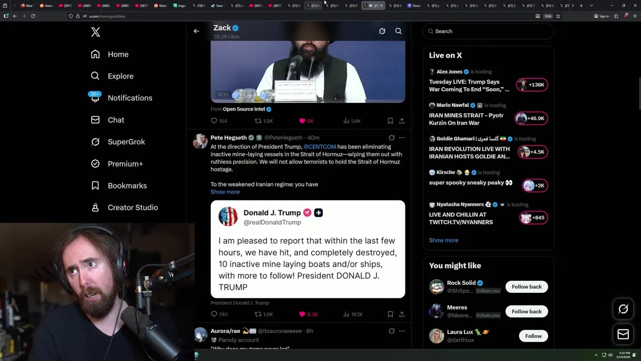Share the Open Source Intel video post
This screenshot has width=641, height=361.
pyautogui.click(x=402, y=121)
